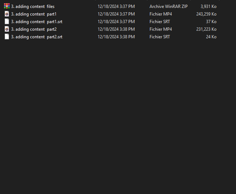This screenshot has width=236, height=194.
Task: Click the blank file icon of part1.srt
Action: point(7,21)
